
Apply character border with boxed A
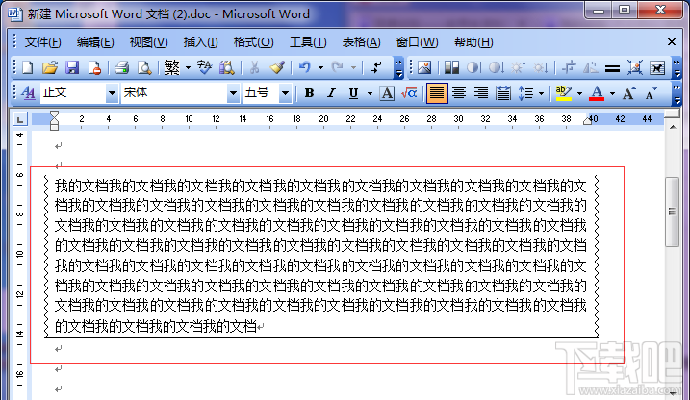387,93
